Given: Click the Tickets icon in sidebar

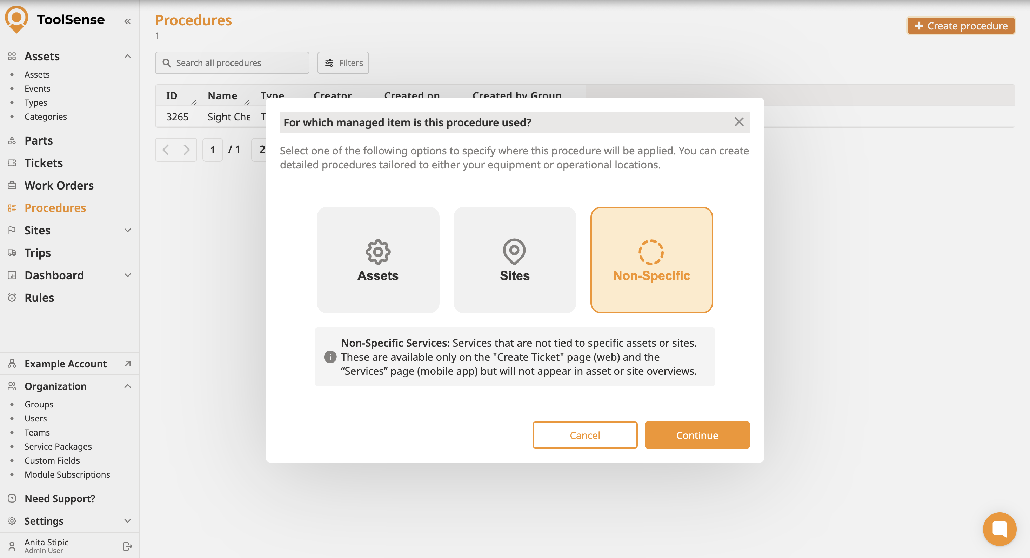Looking at the screenshot, I should pyautogui.click(x=12, y=163).
